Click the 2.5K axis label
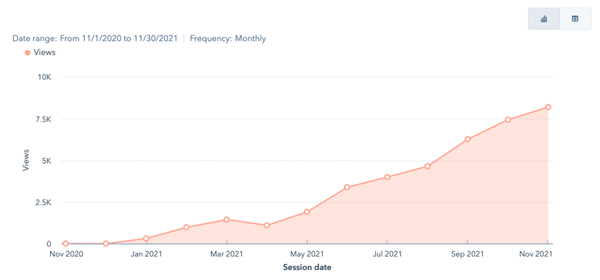The width and height of the screenshot is (600, 280). [x=43, y=203]
